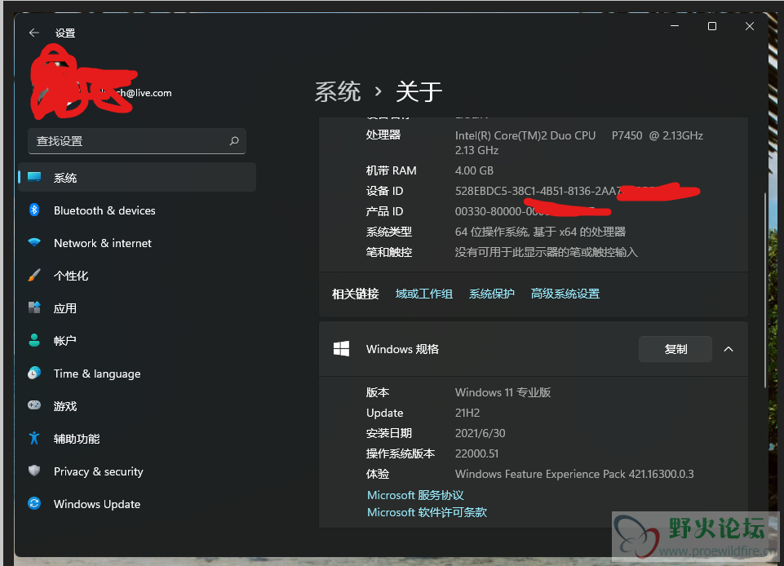Click the Bluetooth icon in sidebar
784x566 pixels.
[x=34, y=210]
